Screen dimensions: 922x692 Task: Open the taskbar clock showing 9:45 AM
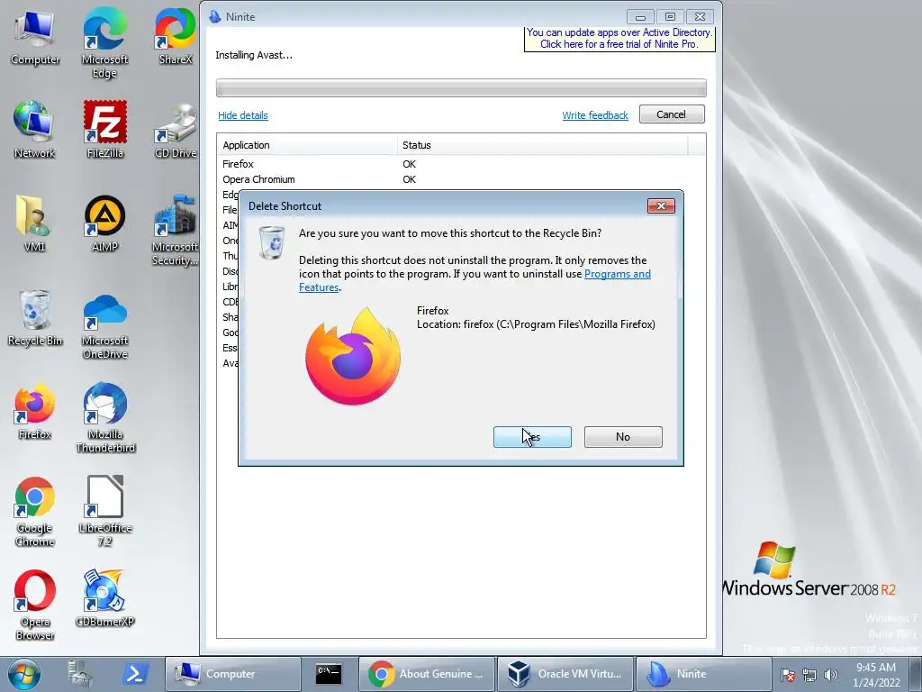(x=876, y=675)
